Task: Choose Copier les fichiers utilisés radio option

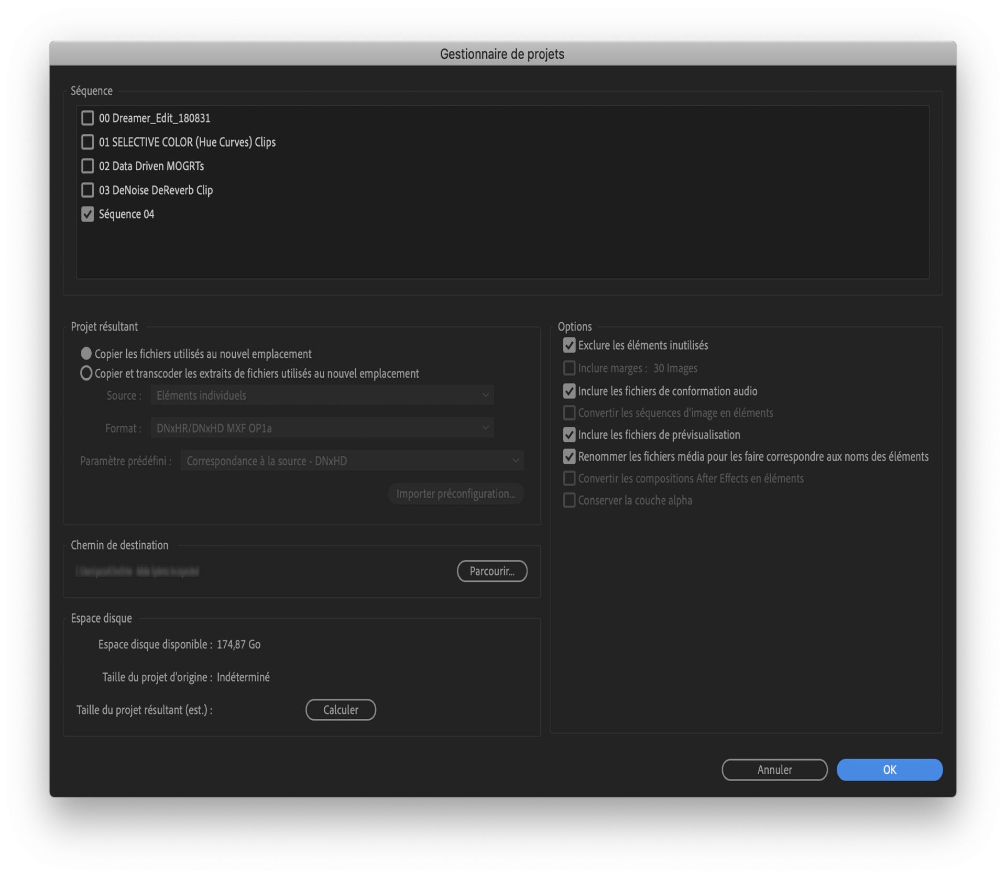Action: [86, 354]
